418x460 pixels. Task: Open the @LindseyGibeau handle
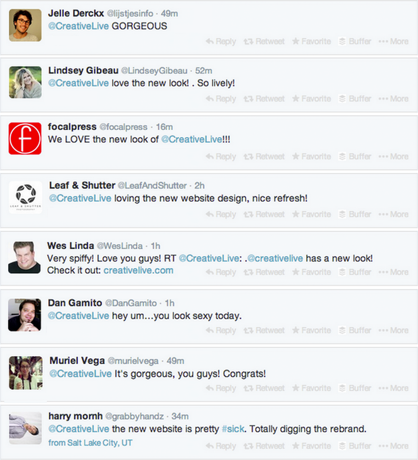click(x=154, y=71)
